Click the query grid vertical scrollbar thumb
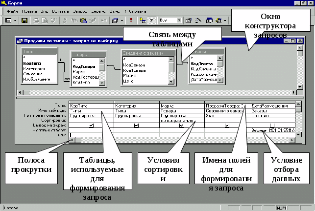 [x=298, y=109]
